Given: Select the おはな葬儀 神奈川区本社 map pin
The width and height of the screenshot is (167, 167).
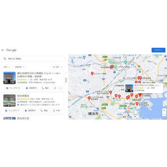Looking at the screenshot, I should (x=137, y=104).
